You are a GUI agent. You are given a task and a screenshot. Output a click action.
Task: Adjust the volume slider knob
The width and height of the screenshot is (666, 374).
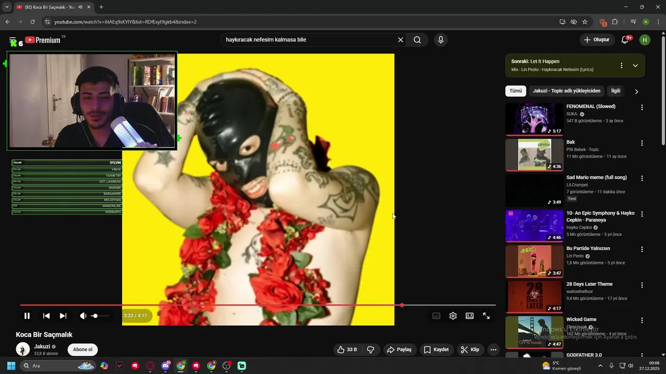click(95, 316)
